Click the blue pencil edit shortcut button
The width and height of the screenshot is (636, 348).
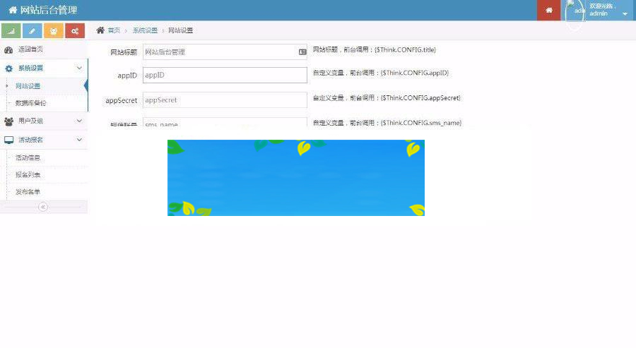point(32,31)
